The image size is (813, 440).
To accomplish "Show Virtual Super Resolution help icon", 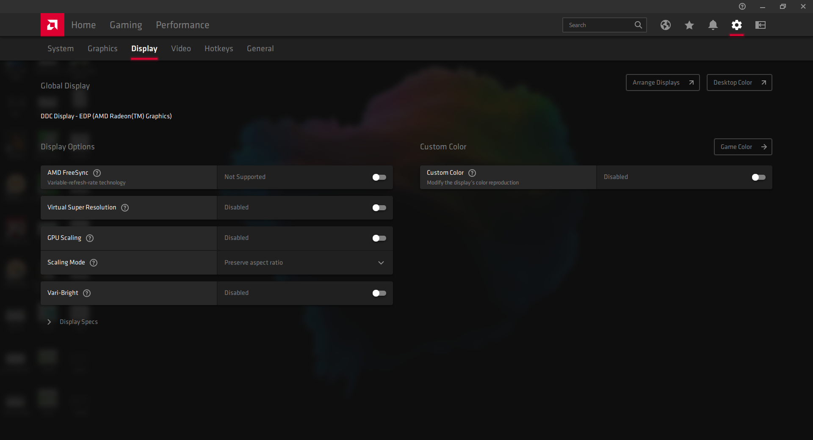I will coord(125,208).
